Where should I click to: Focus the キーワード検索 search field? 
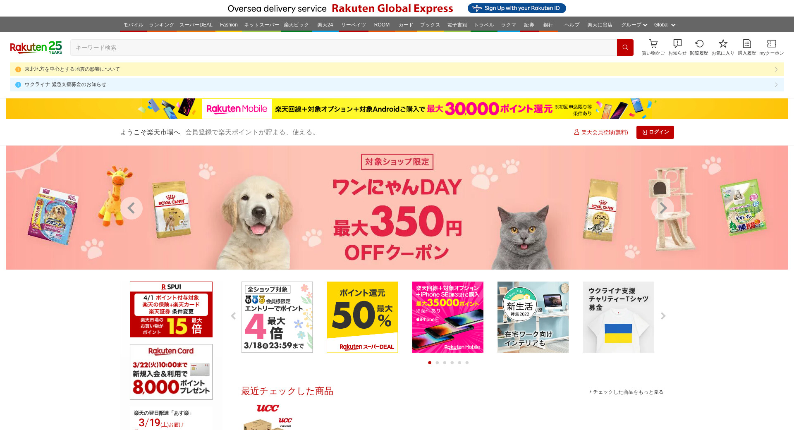[343, 48]
